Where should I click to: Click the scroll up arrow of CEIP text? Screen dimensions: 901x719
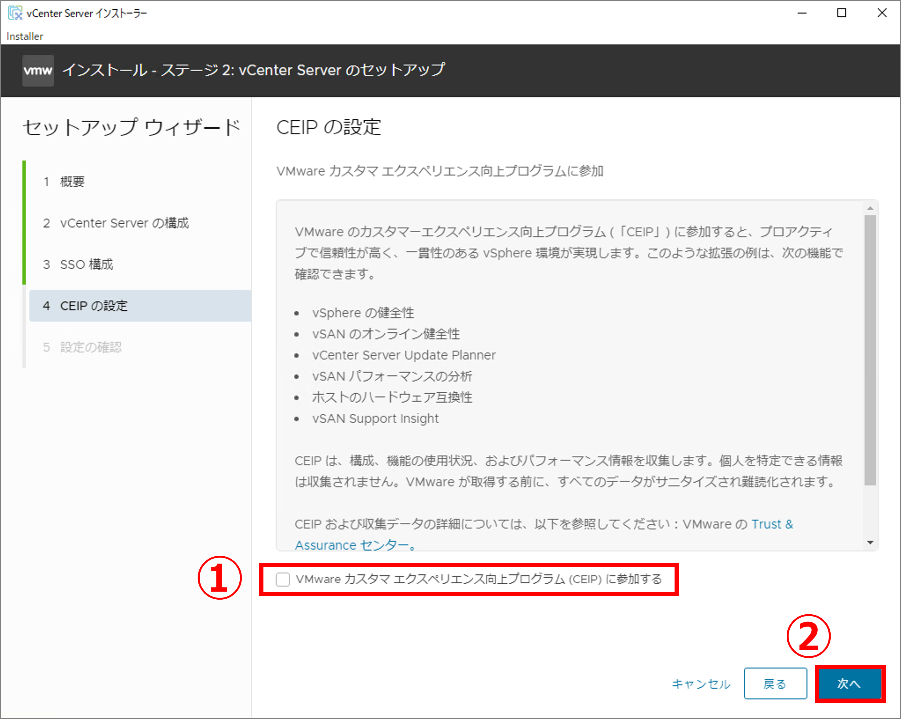(x=870, y=208)
